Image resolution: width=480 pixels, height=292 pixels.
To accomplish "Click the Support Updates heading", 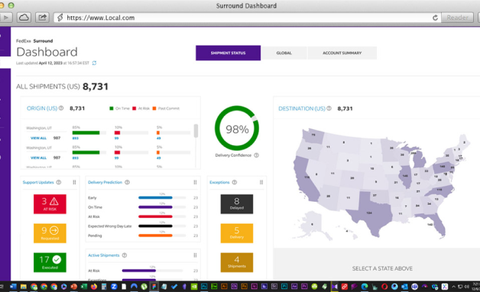I will pyautogui.click(x=38, y=182).
